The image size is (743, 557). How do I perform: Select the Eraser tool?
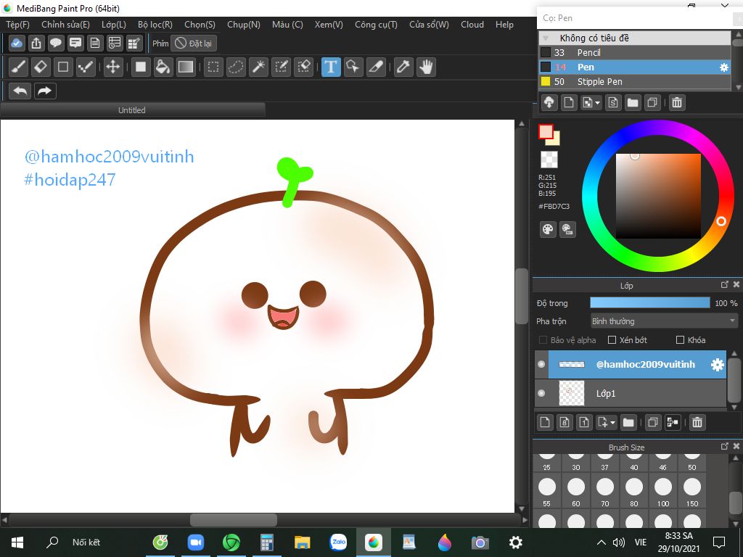click(x=41, y=67)
